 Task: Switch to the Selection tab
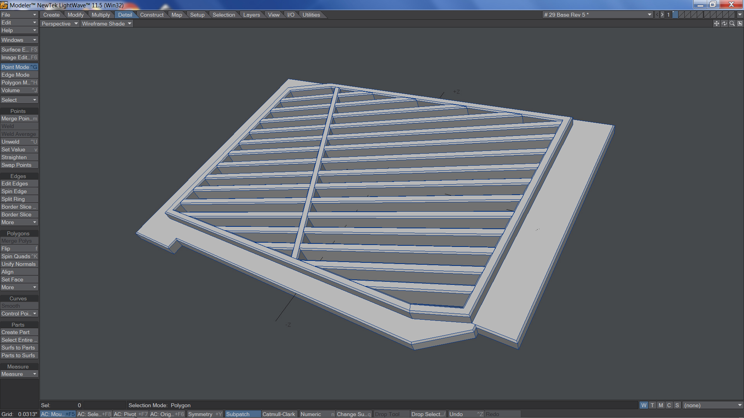click(224, 15)
